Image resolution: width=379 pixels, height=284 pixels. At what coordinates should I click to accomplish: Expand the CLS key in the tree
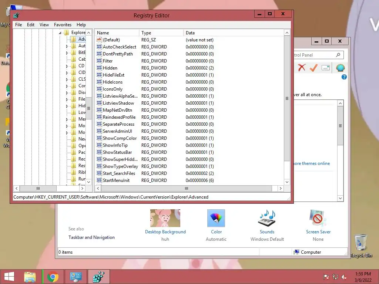(67, 79)
